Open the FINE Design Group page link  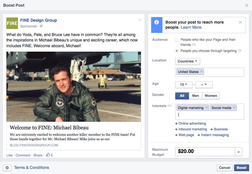(x=38, y=20)
